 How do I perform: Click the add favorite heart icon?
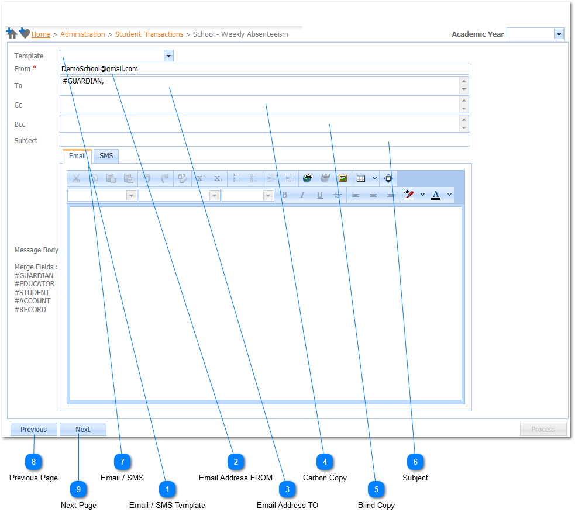point(25,33)
